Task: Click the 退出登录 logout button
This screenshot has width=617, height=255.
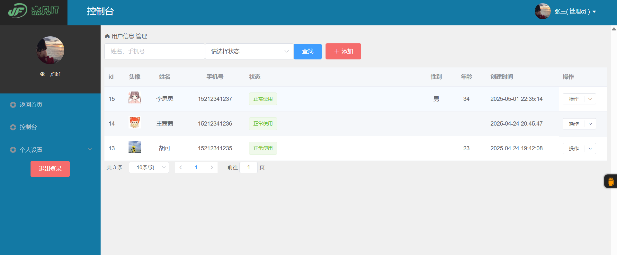Action: tap(50, 169)
